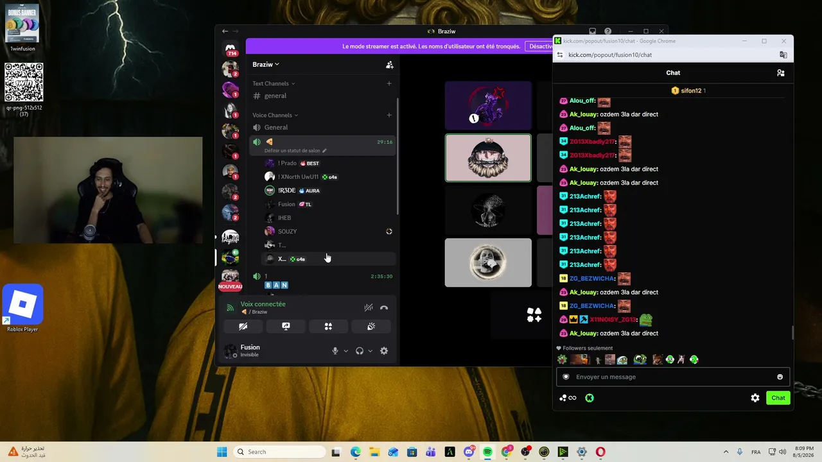The width and height of the screenshot is (822, 462).
Task: Mute microphone in Discord user panel
Action: (335, 351)
